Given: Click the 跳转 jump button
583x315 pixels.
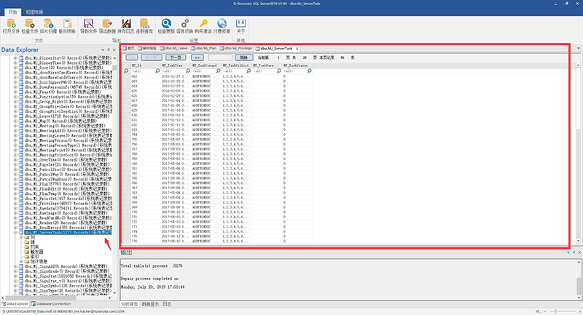Looking at the screenshot, I should (244, 57).
